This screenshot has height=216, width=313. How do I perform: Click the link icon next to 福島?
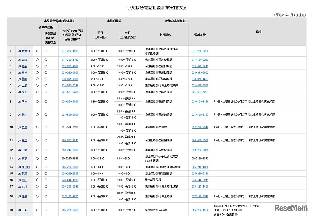click(19, 92)
